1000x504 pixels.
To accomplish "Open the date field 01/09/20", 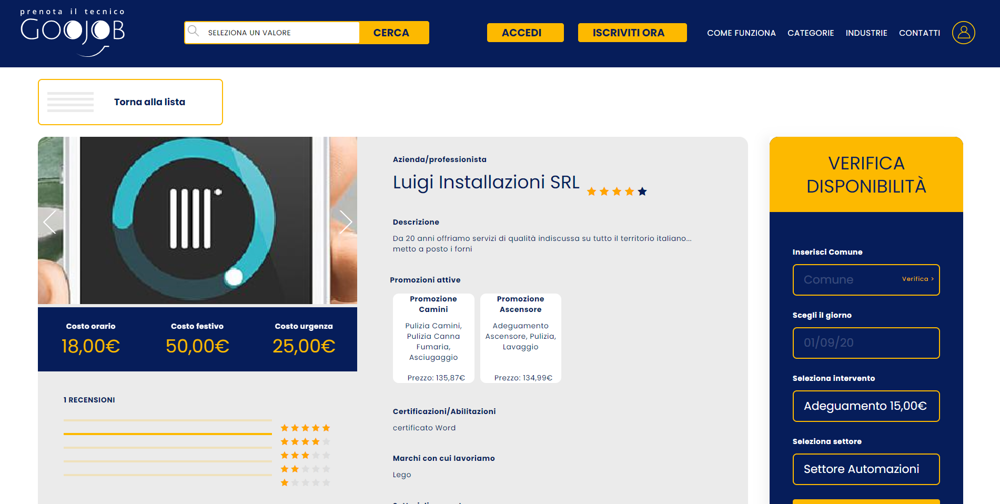I will point(866,343).
